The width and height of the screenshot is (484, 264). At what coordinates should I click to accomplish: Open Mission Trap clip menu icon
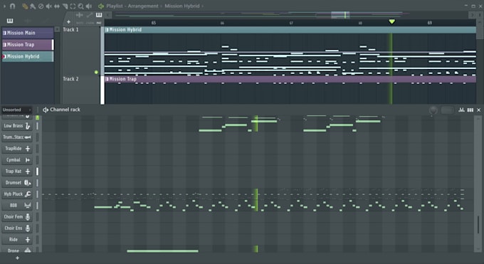pos(107,79)
